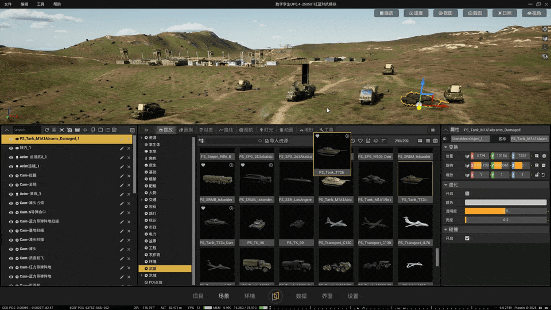Image resolution: width=551 pixels, height=310 pixels.
Task: Click the favorites heart filter in asset toolbar
Action: click(360, 141)
